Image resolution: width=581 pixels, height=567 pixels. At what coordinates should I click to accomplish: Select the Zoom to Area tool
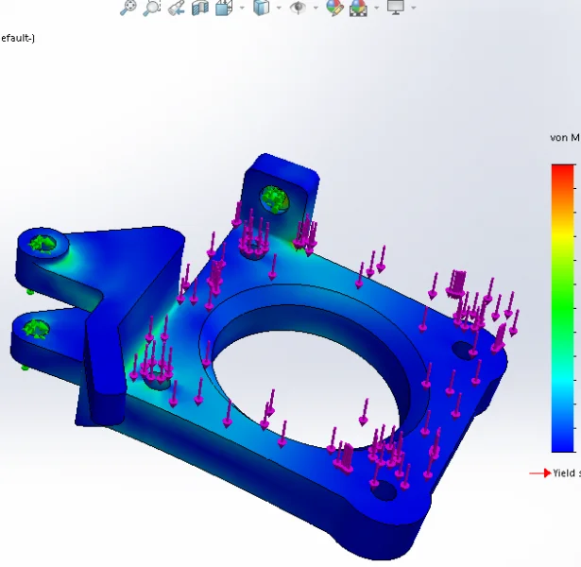(x=152, y=8)
